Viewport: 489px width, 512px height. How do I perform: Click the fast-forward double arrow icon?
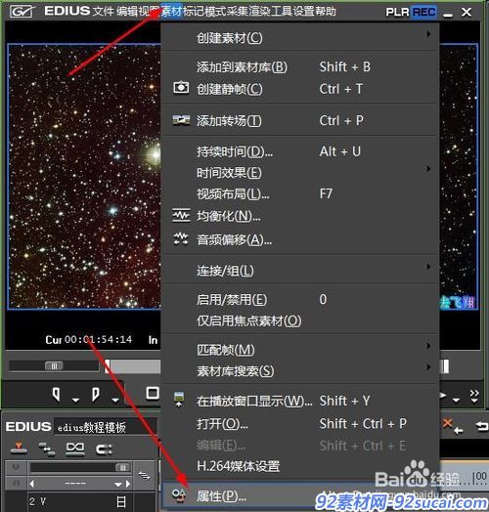(x=474, y=393)
